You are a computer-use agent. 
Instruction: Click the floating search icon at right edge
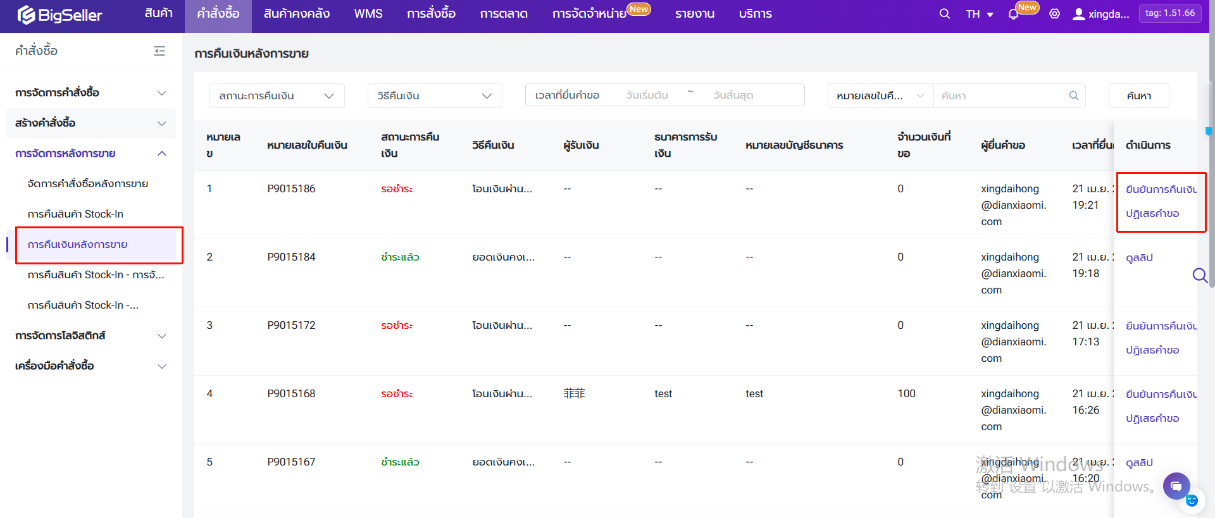pos(1199,275)
